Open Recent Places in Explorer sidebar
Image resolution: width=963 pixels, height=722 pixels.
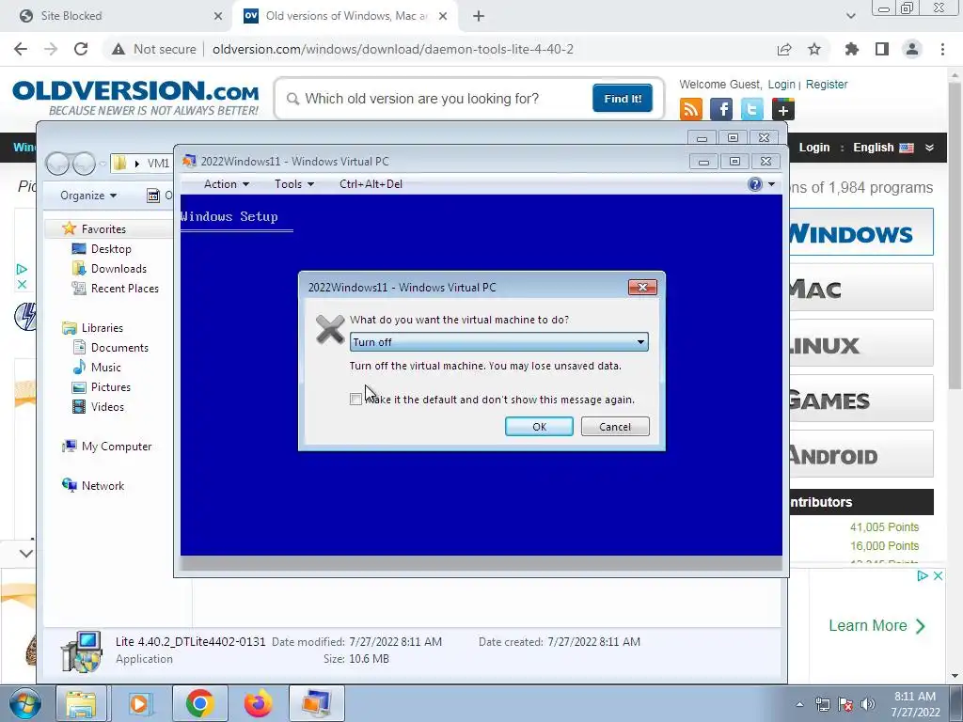pos(125,288)
